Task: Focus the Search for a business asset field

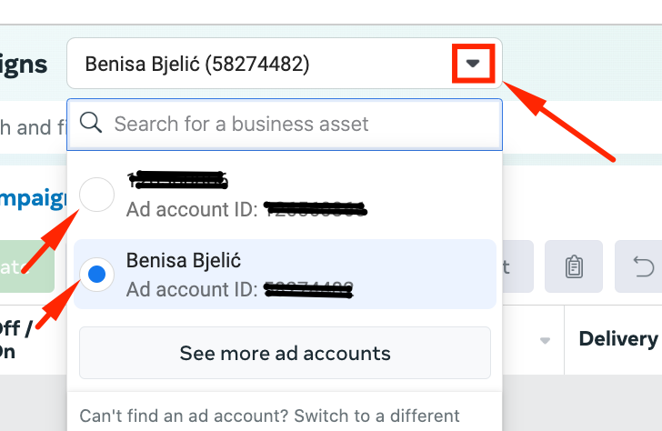Action: [x=284, y=125]
